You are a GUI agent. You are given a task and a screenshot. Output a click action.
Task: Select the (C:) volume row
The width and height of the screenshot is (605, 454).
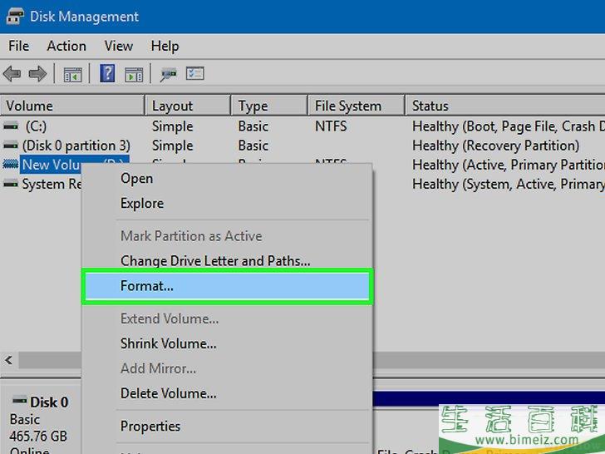coord(37,126)
